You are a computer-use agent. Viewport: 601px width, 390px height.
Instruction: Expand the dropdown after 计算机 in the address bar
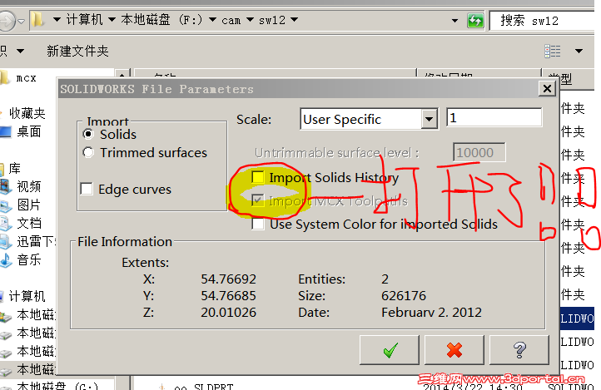[x=112, y=19]
